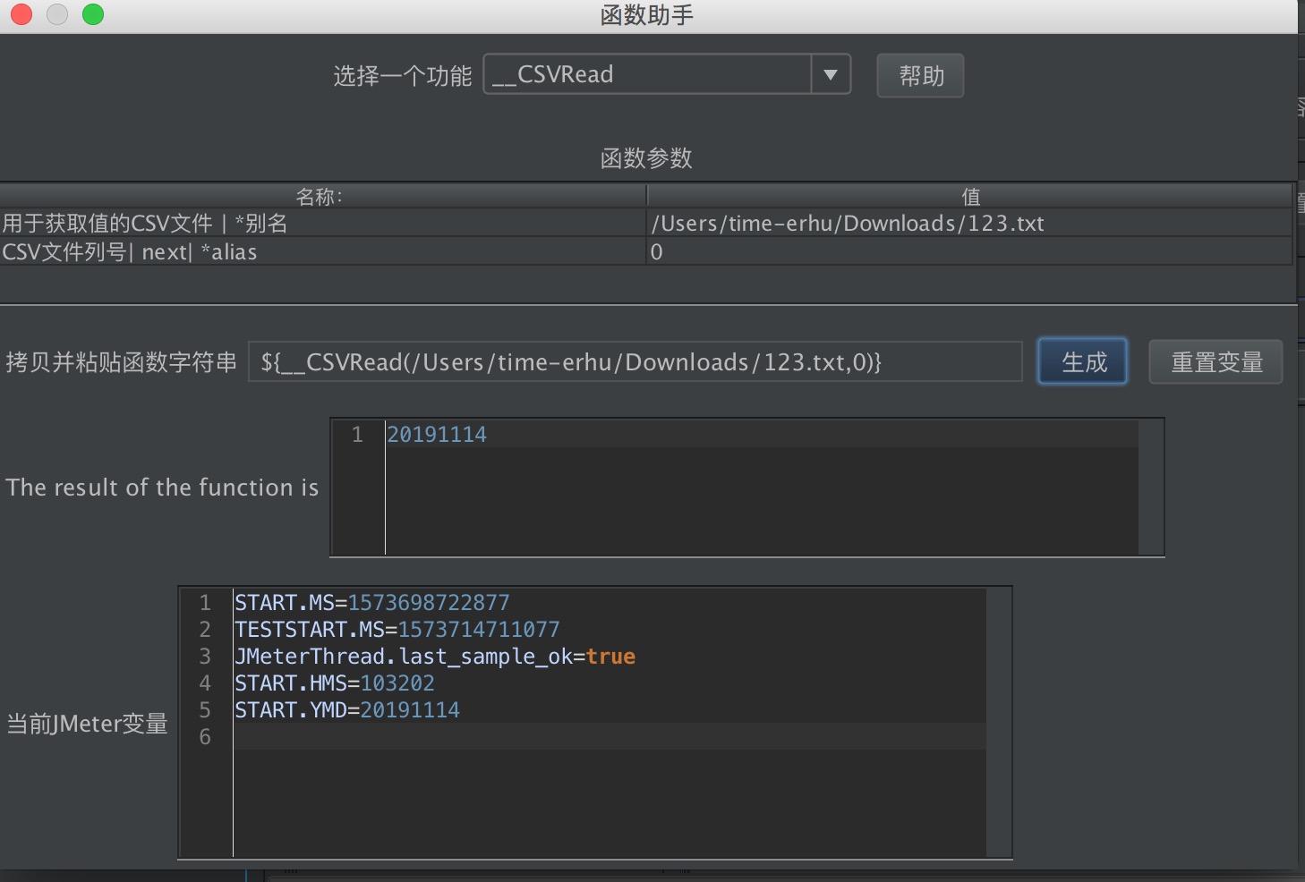1305x882 pixels.
Task: Click the CSV文件列号 parameter name cell
Action: (x=322, y=251)
